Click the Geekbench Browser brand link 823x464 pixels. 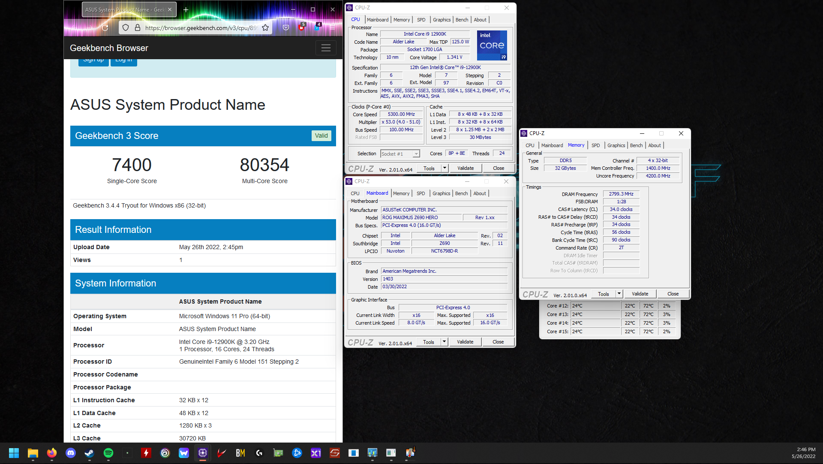(109, 48)
